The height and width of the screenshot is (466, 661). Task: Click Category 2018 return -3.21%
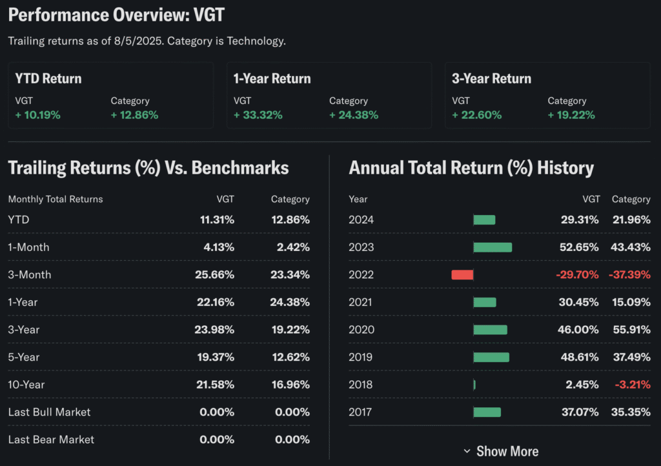[x=633, y=385]
